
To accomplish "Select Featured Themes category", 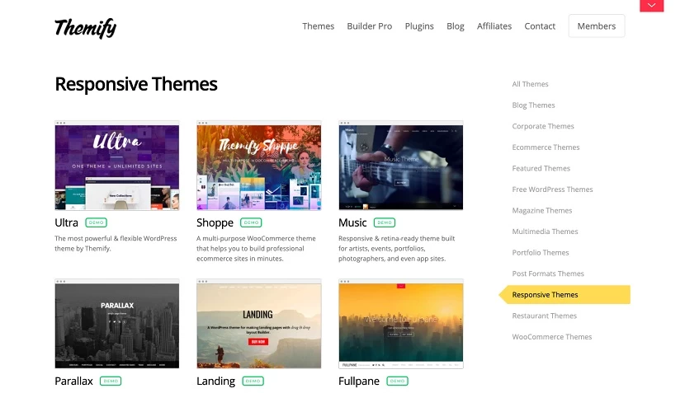I will (541, 168).
